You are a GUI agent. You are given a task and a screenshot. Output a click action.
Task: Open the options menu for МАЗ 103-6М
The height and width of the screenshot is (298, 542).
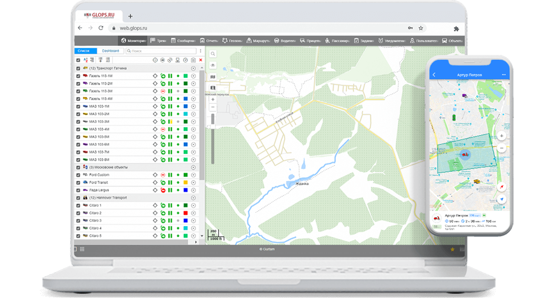(x=193, y=144)
